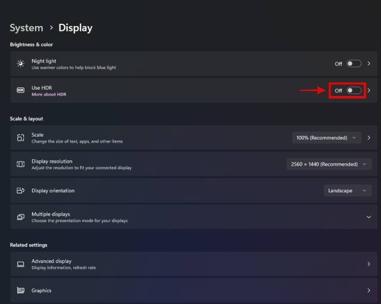This screenshot has width=381, height=304.
Task: Click the Advanced display monitor icon
Action: tap(21, 264)
